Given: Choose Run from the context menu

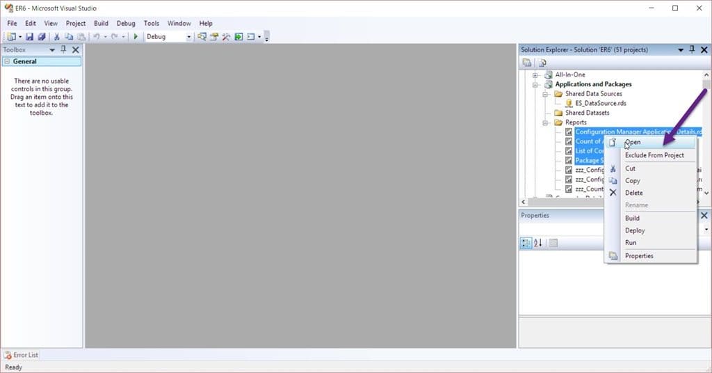Looking at the screenshot, I should click(x=651, y=243).
